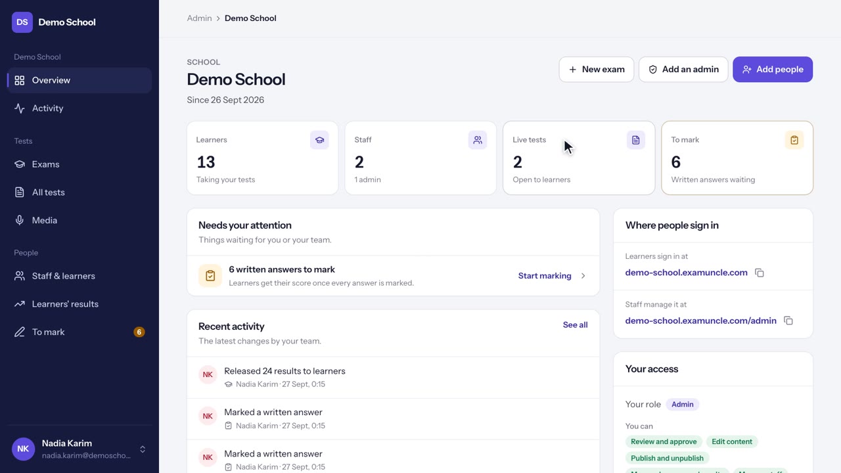Click the Add an admin button
This screenshot has width=841, height=473.
[683, 70]
